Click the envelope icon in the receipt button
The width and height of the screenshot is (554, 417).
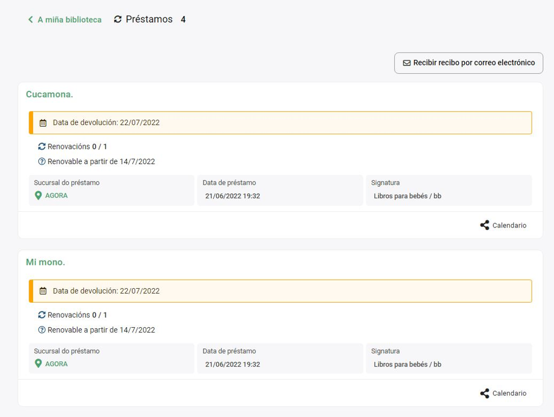[407, 63]
